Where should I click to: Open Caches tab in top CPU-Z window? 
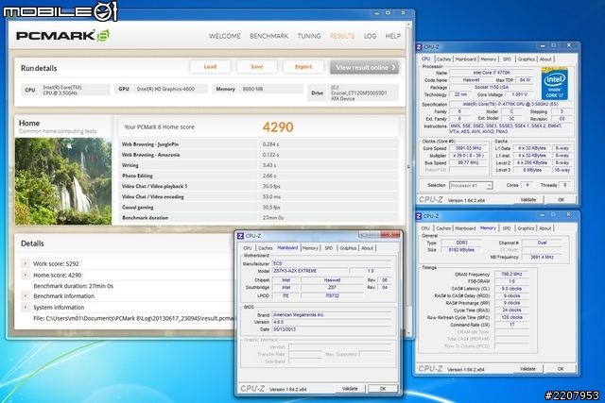point(443,59)
